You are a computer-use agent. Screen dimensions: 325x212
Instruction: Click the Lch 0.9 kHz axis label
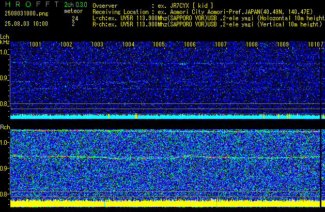4,78
